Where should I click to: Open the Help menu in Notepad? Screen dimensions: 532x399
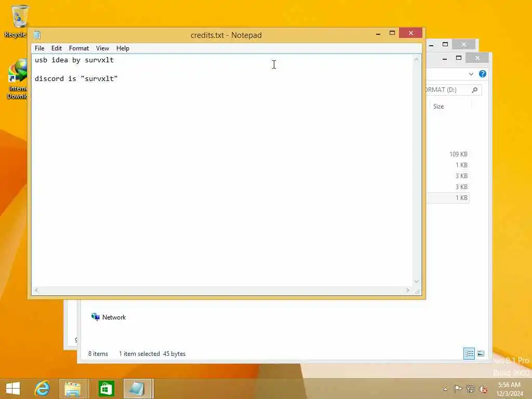point(123,48)
